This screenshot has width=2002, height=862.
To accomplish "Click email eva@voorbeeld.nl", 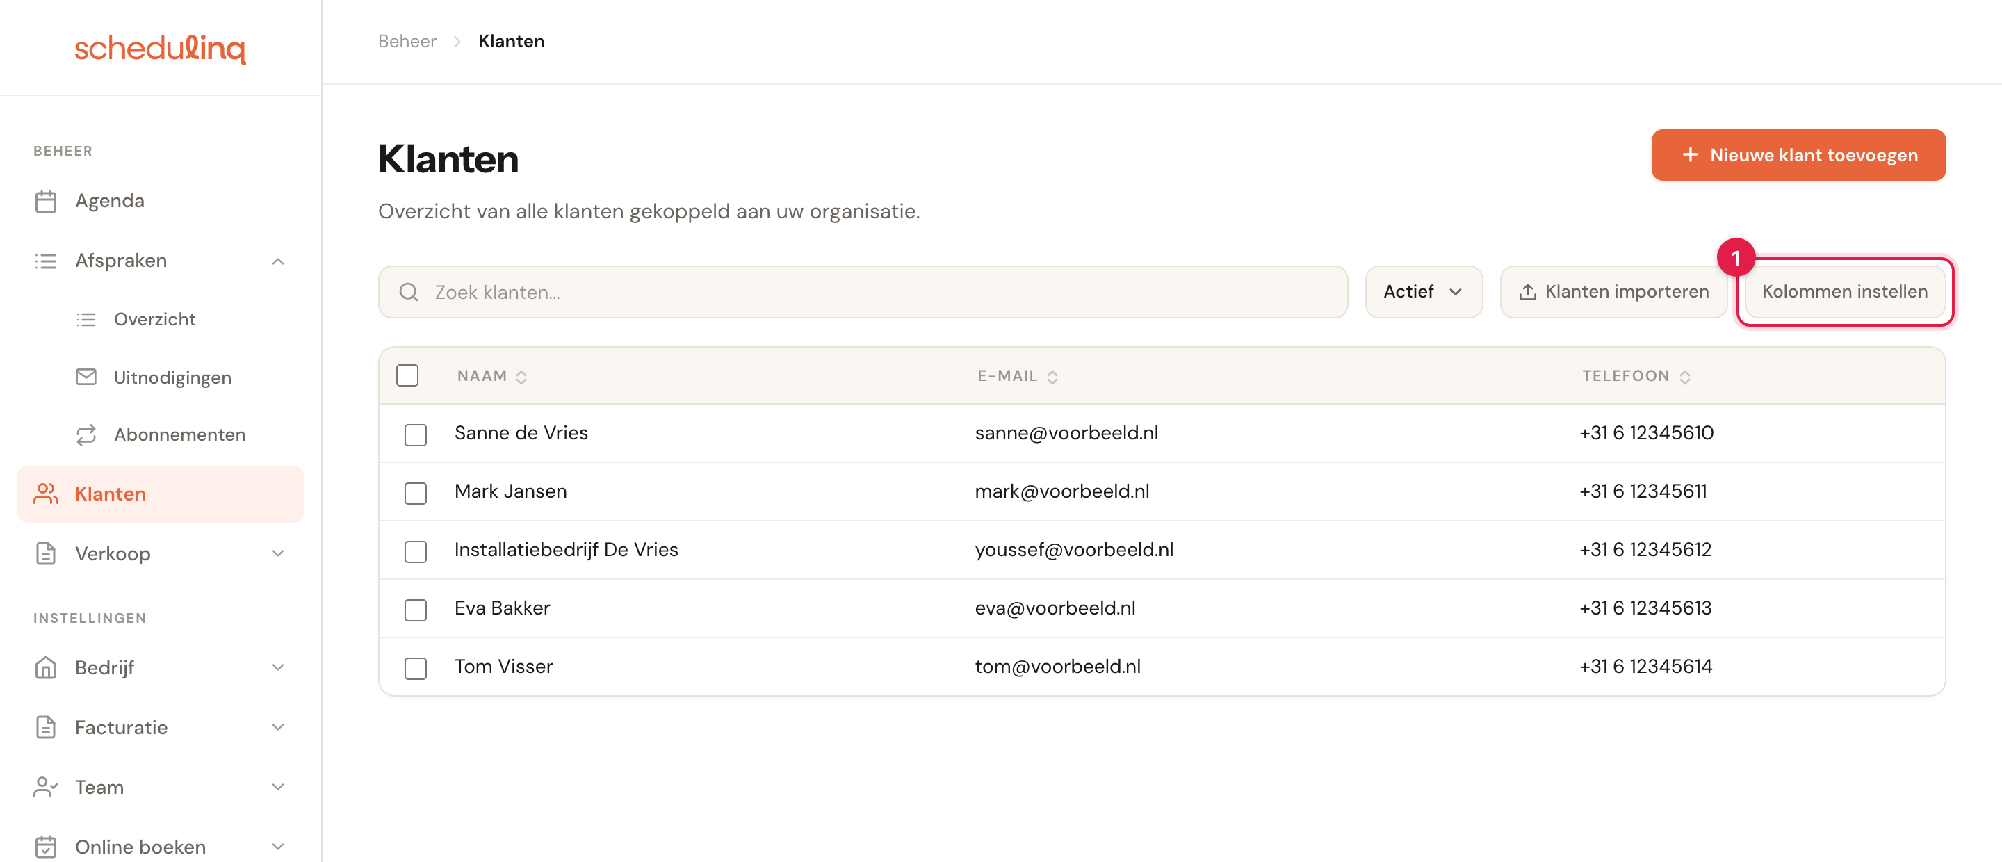I will click(x=1055, y=608).
